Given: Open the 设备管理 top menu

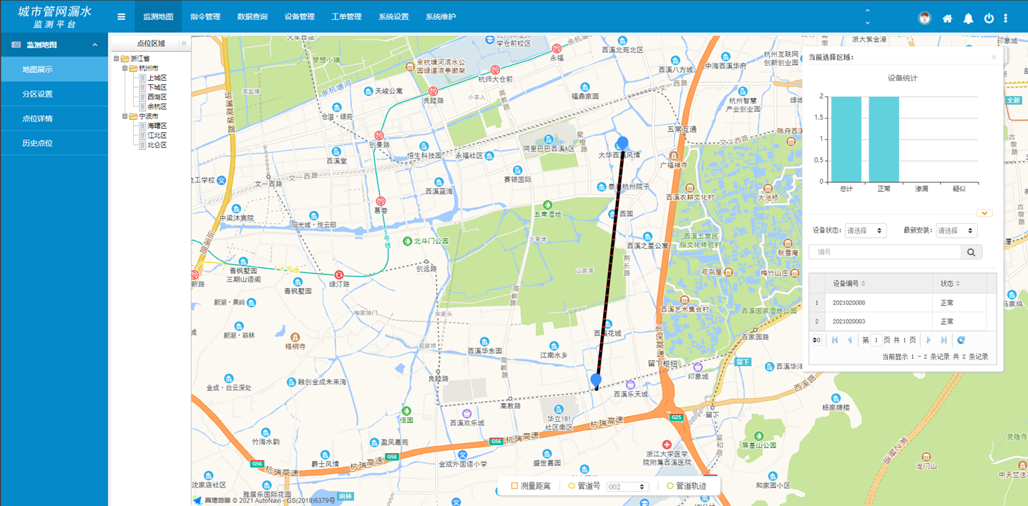Looking at the screenshot, I should tap(300, 17).
